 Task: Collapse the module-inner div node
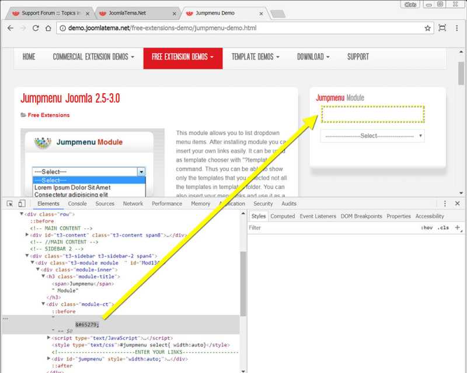pos(38,269)
